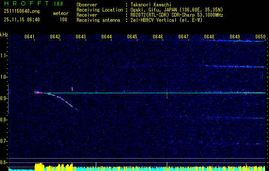Click the small red echo blip above carrier near 0643
The height and width of the screenshot is (171, 269).
click(72, 88)
